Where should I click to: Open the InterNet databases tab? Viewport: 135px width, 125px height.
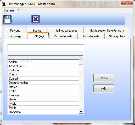[x=65, y=30]
